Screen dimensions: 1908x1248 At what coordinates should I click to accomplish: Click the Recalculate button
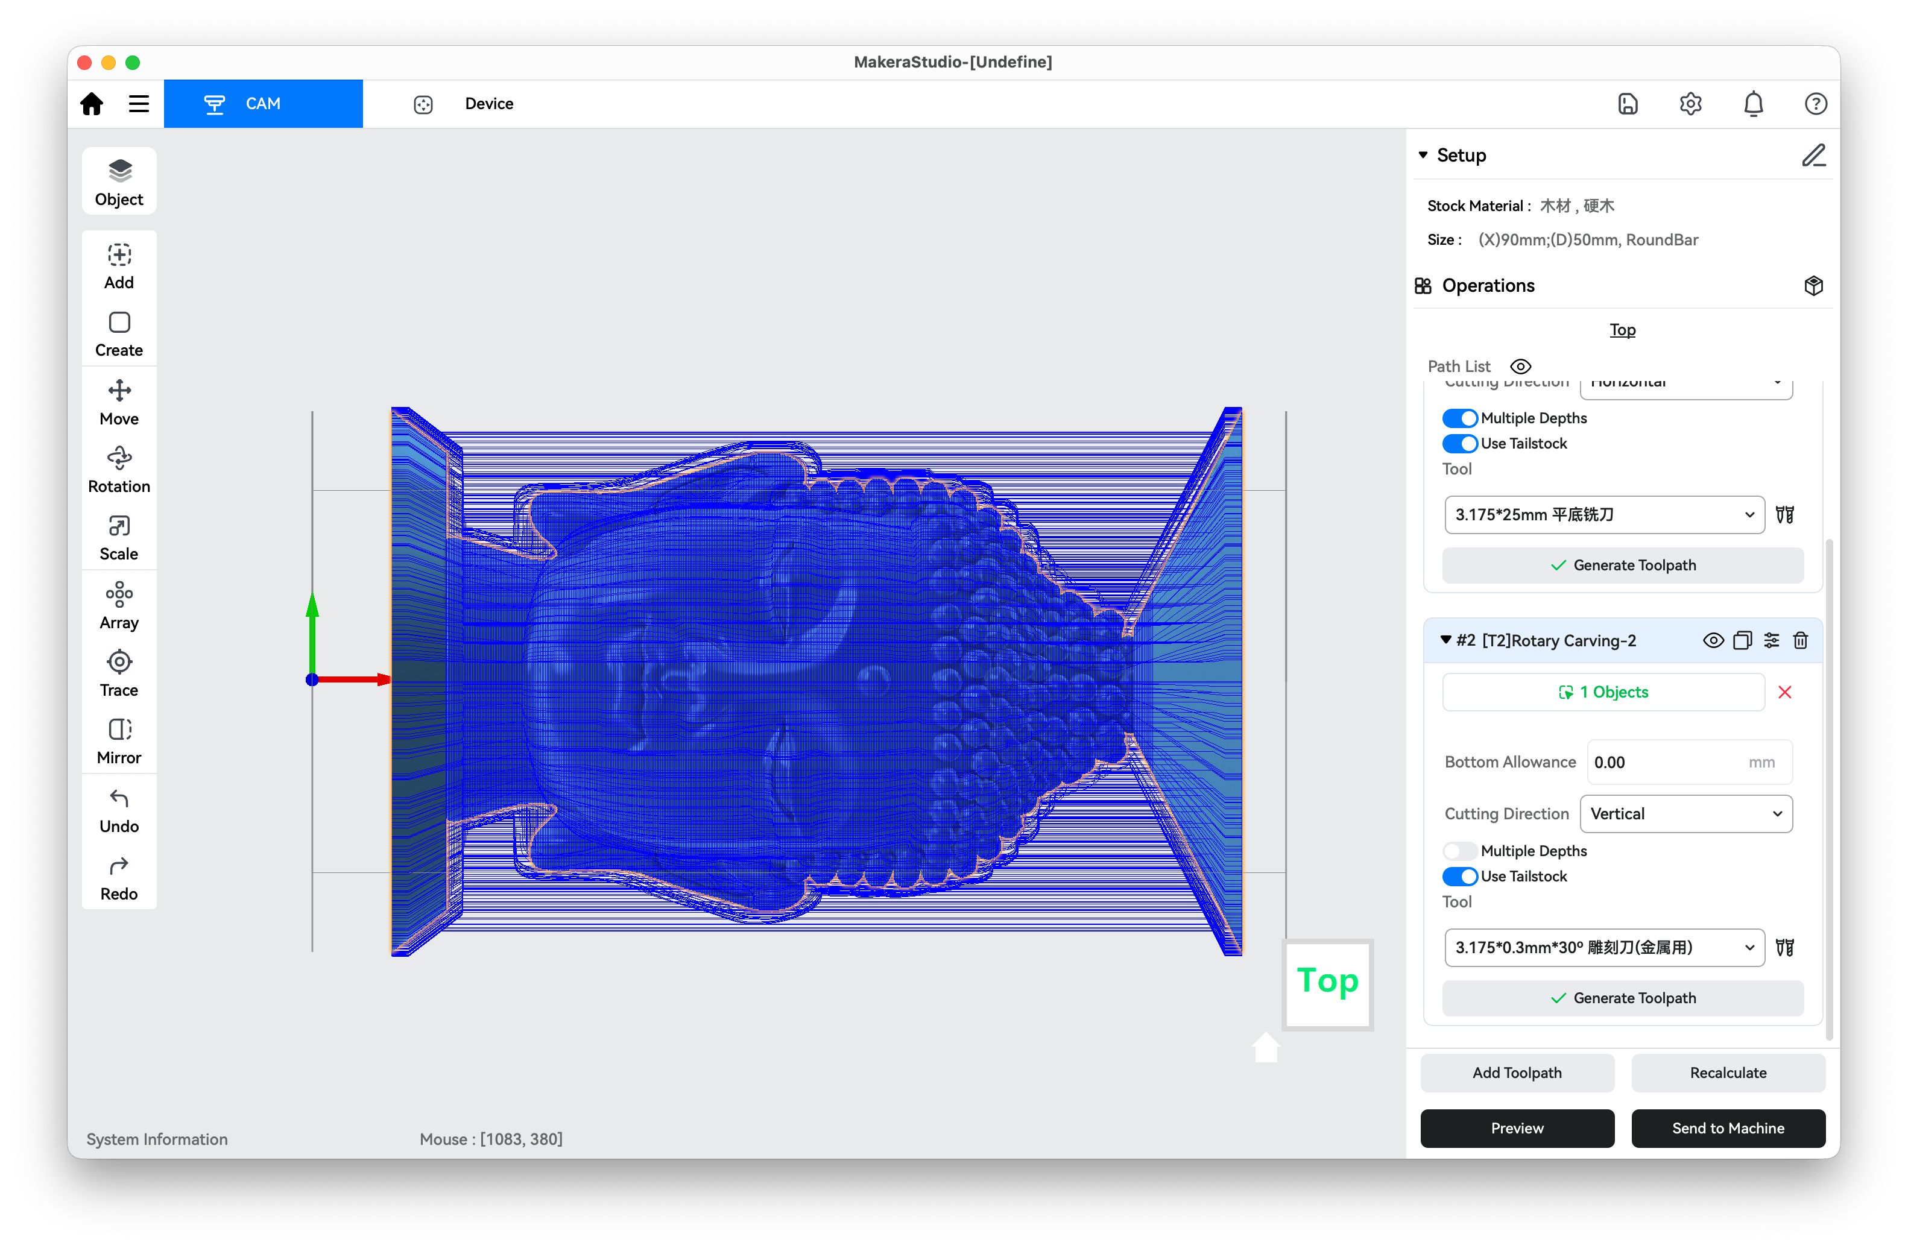point(1728,1073)
